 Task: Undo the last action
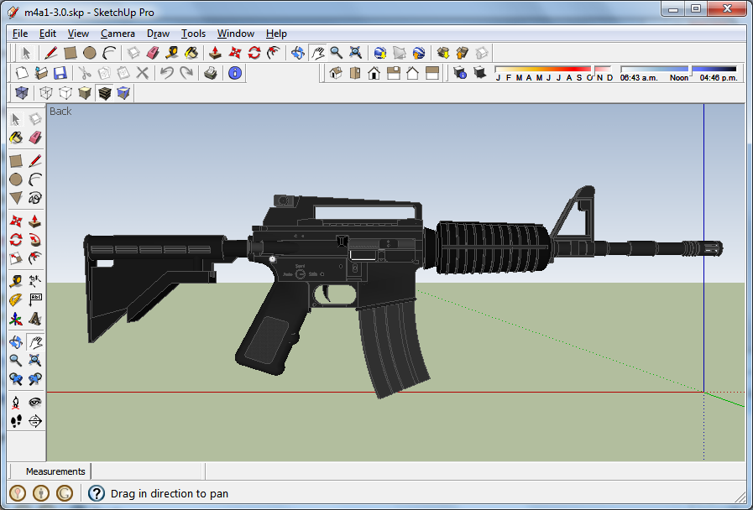(x=167, y=73)
